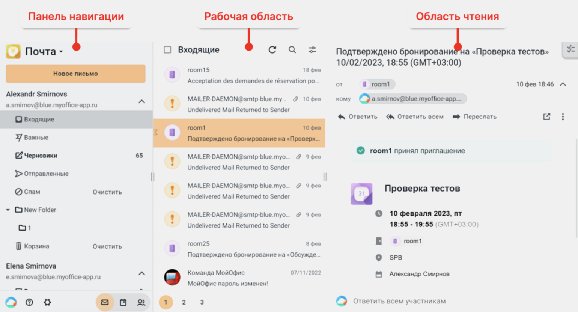578x312 pixels.
Task: Refresh the Входящие message list
Action: tap(272, 50)
